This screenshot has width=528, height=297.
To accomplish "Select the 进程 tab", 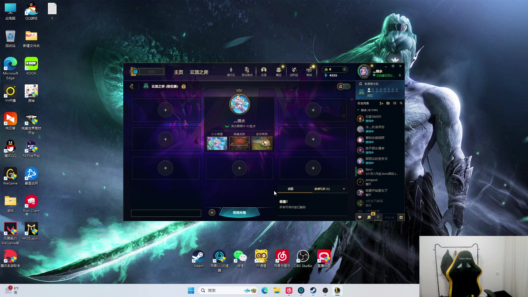I will tap(290, 189).
